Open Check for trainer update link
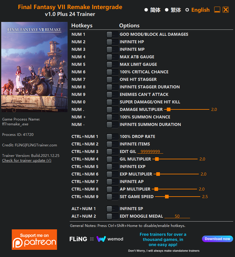Viewport: 235px width, 257px height. (27, 161)
